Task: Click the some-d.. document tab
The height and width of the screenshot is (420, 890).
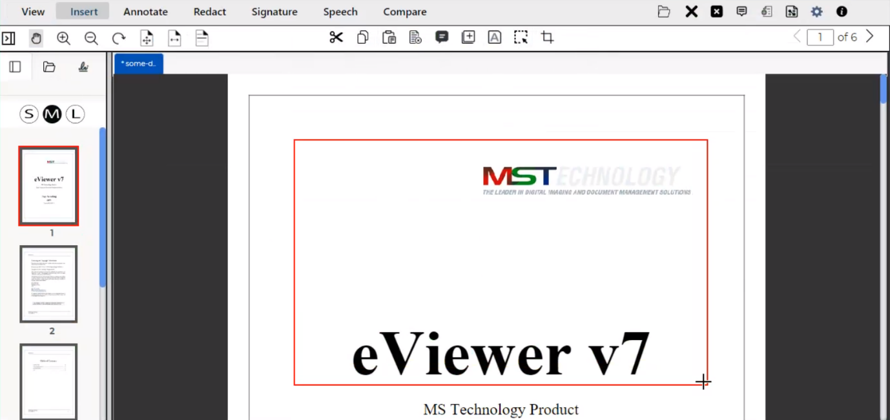Action: tap(139, 64)
